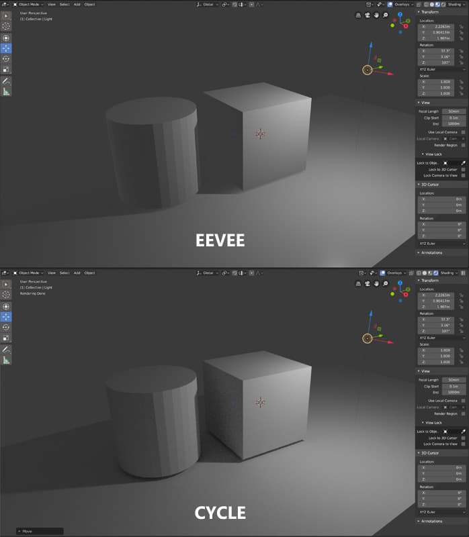Image resolution: width=469 pixels, height=537 pixels.
Task: Tick the Render Region checkbox in the EEVEE sidebar
Action: (x=463, y=145)
